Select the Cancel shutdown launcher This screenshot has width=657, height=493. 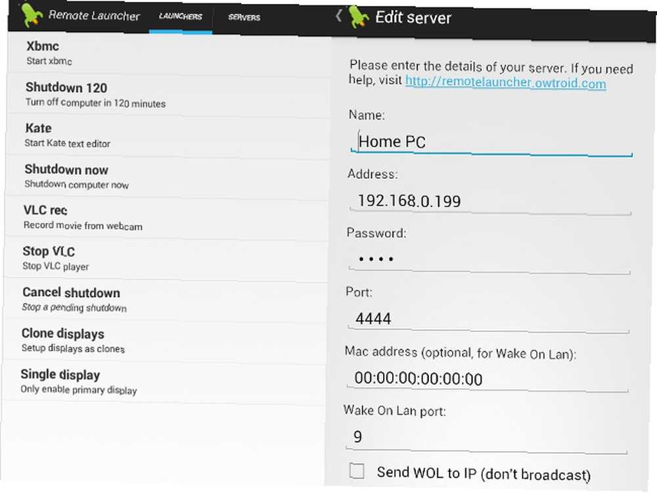166,299
